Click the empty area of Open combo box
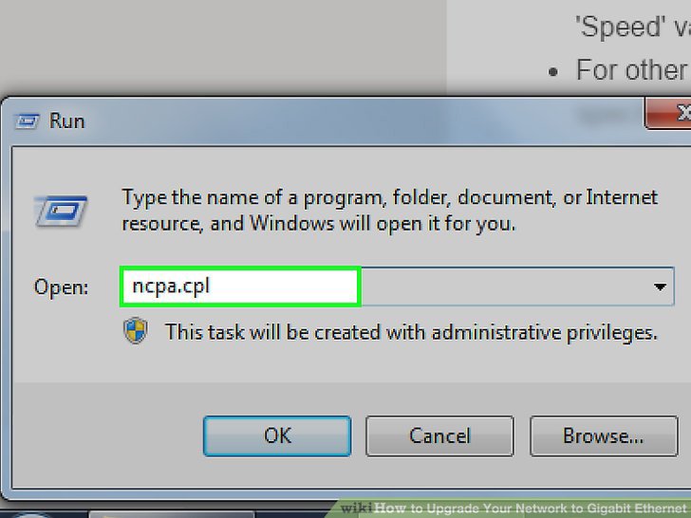 point(503,287)
